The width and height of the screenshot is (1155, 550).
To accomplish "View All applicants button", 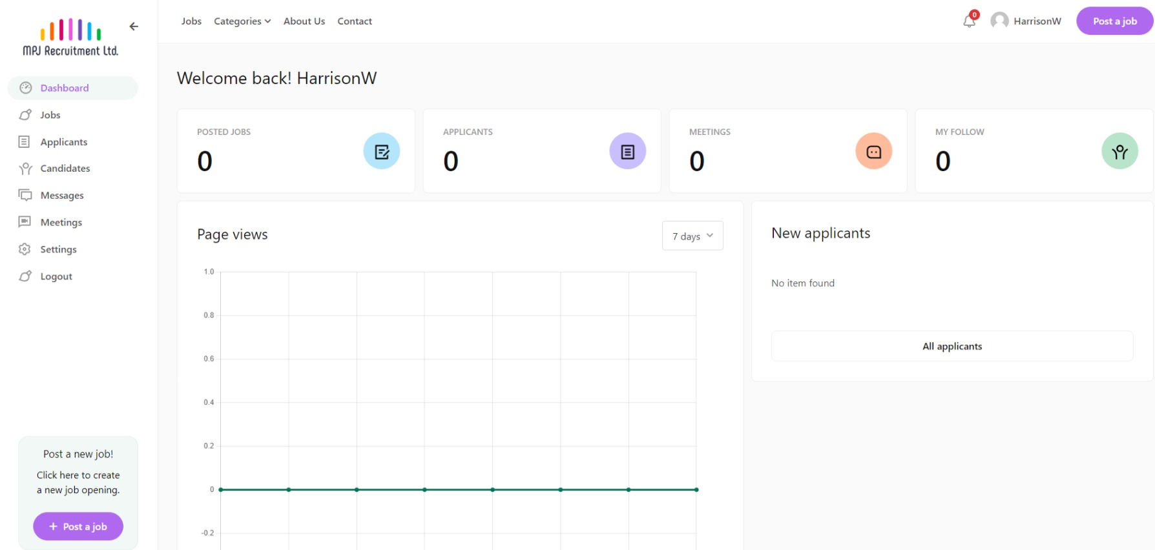I will [952, 347].
